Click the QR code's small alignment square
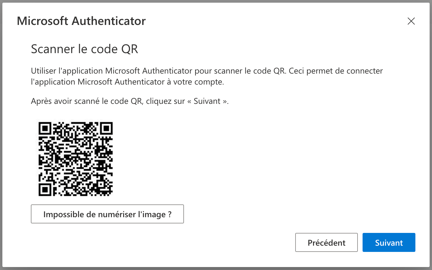Viewport: 432px width, 270px height. click(x=101, y=184)
